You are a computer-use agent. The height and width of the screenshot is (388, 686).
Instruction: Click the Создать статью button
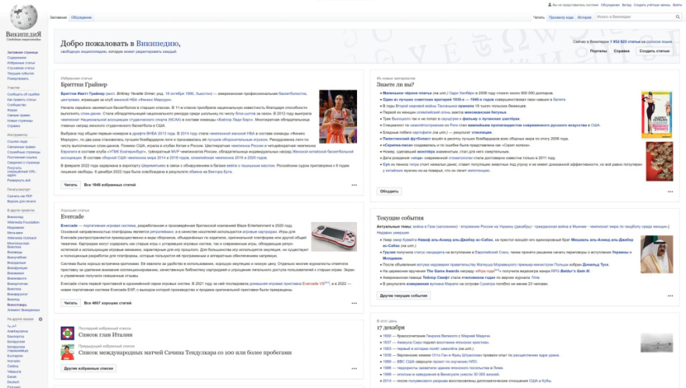pyautogui.click(x=654, y=51)
